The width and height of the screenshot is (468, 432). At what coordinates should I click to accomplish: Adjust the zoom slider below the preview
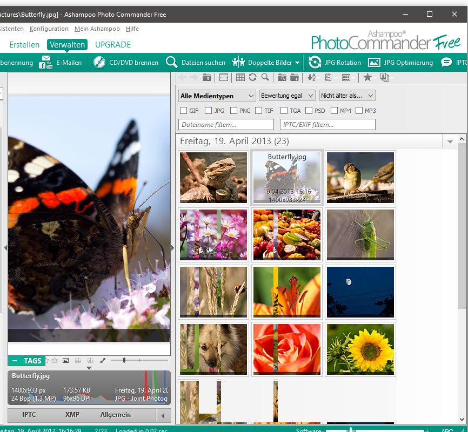[x=124, y=360]
